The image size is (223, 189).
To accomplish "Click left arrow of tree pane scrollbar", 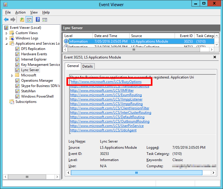I will 5,177.
